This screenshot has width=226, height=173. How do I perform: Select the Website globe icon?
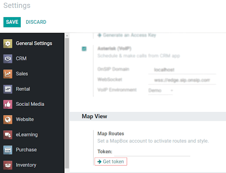click(x=8, y=119)
